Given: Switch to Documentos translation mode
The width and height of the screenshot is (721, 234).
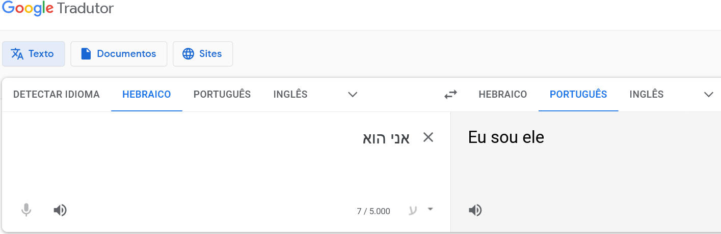Looking at the screenshot, I should (119, 54).
